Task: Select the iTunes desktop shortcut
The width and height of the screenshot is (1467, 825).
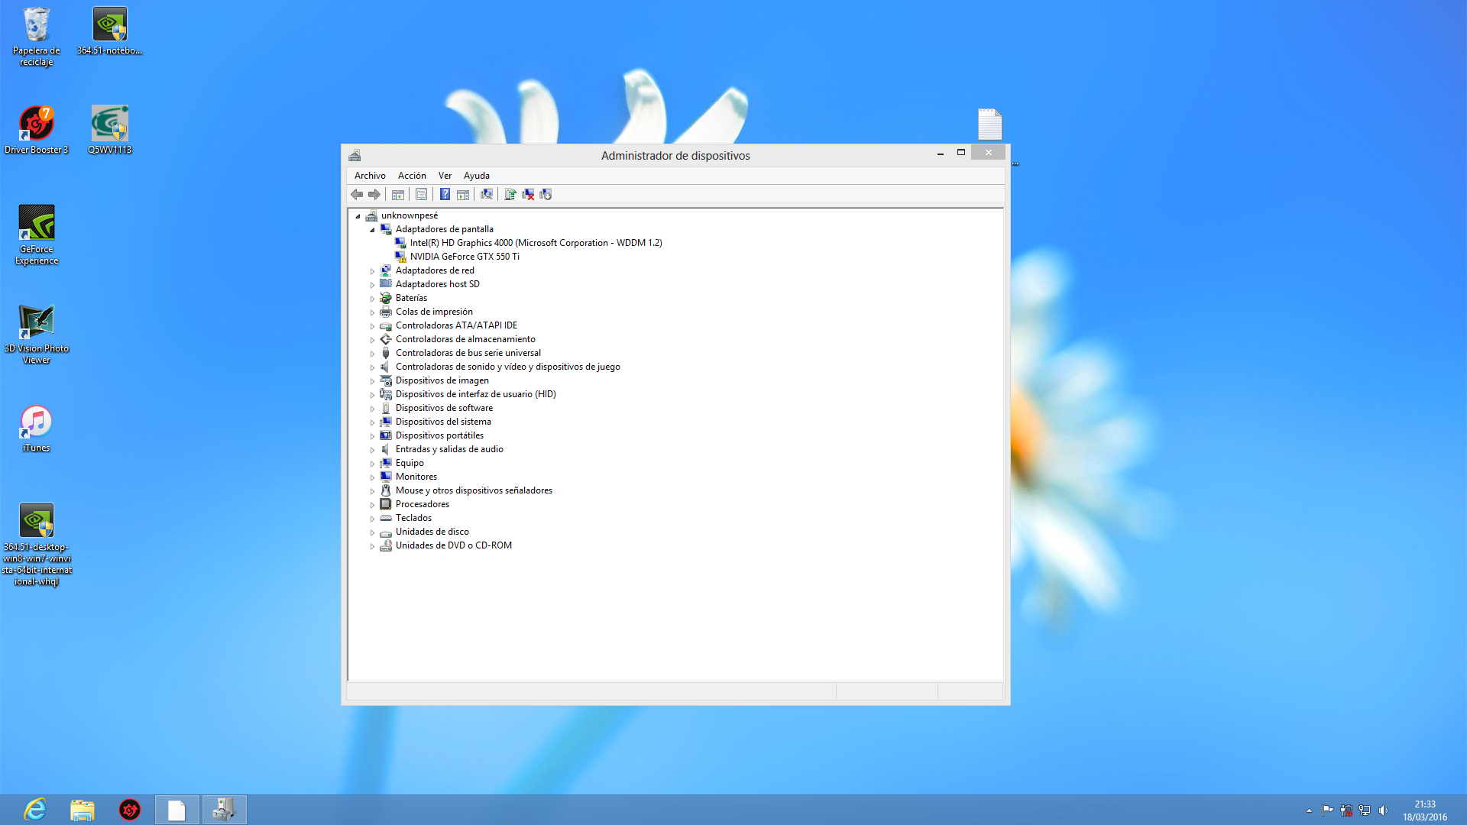Action: click(x=36, y=429)
